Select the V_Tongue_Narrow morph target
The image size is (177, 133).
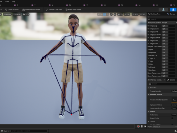click(154, 35)
